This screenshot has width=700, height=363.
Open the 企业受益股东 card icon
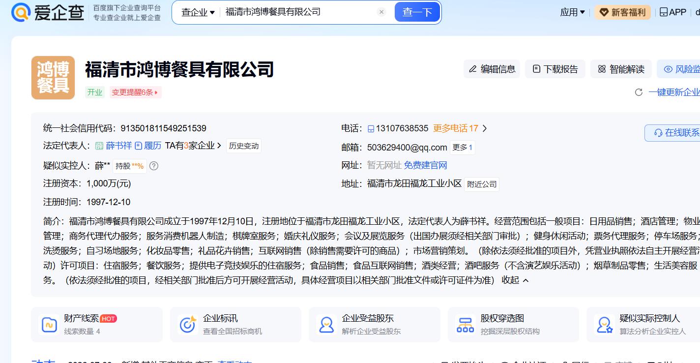pyautogui.click(x=326, y=325)
